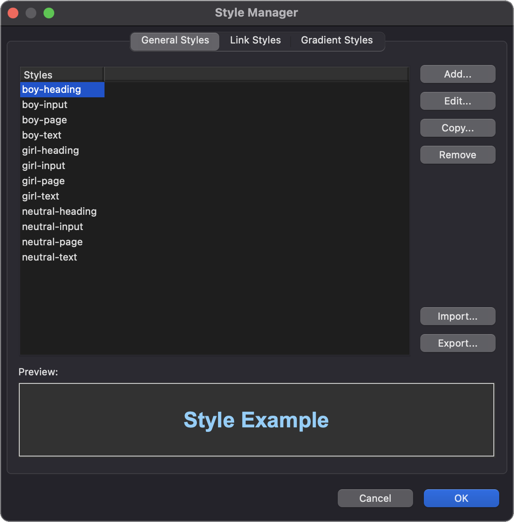Choose the neutral-page style
The height and width of the screenshot is (522, 514).
click(52, 242)
